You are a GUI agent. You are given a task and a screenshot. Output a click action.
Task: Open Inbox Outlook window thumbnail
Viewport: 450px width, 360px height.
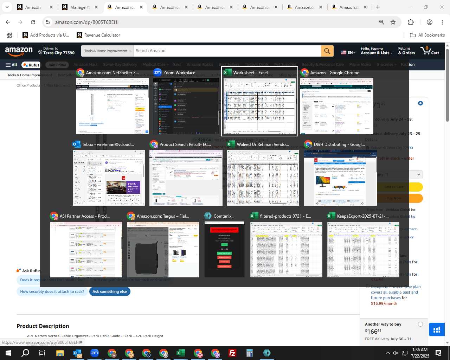click(x=109, y=173)
